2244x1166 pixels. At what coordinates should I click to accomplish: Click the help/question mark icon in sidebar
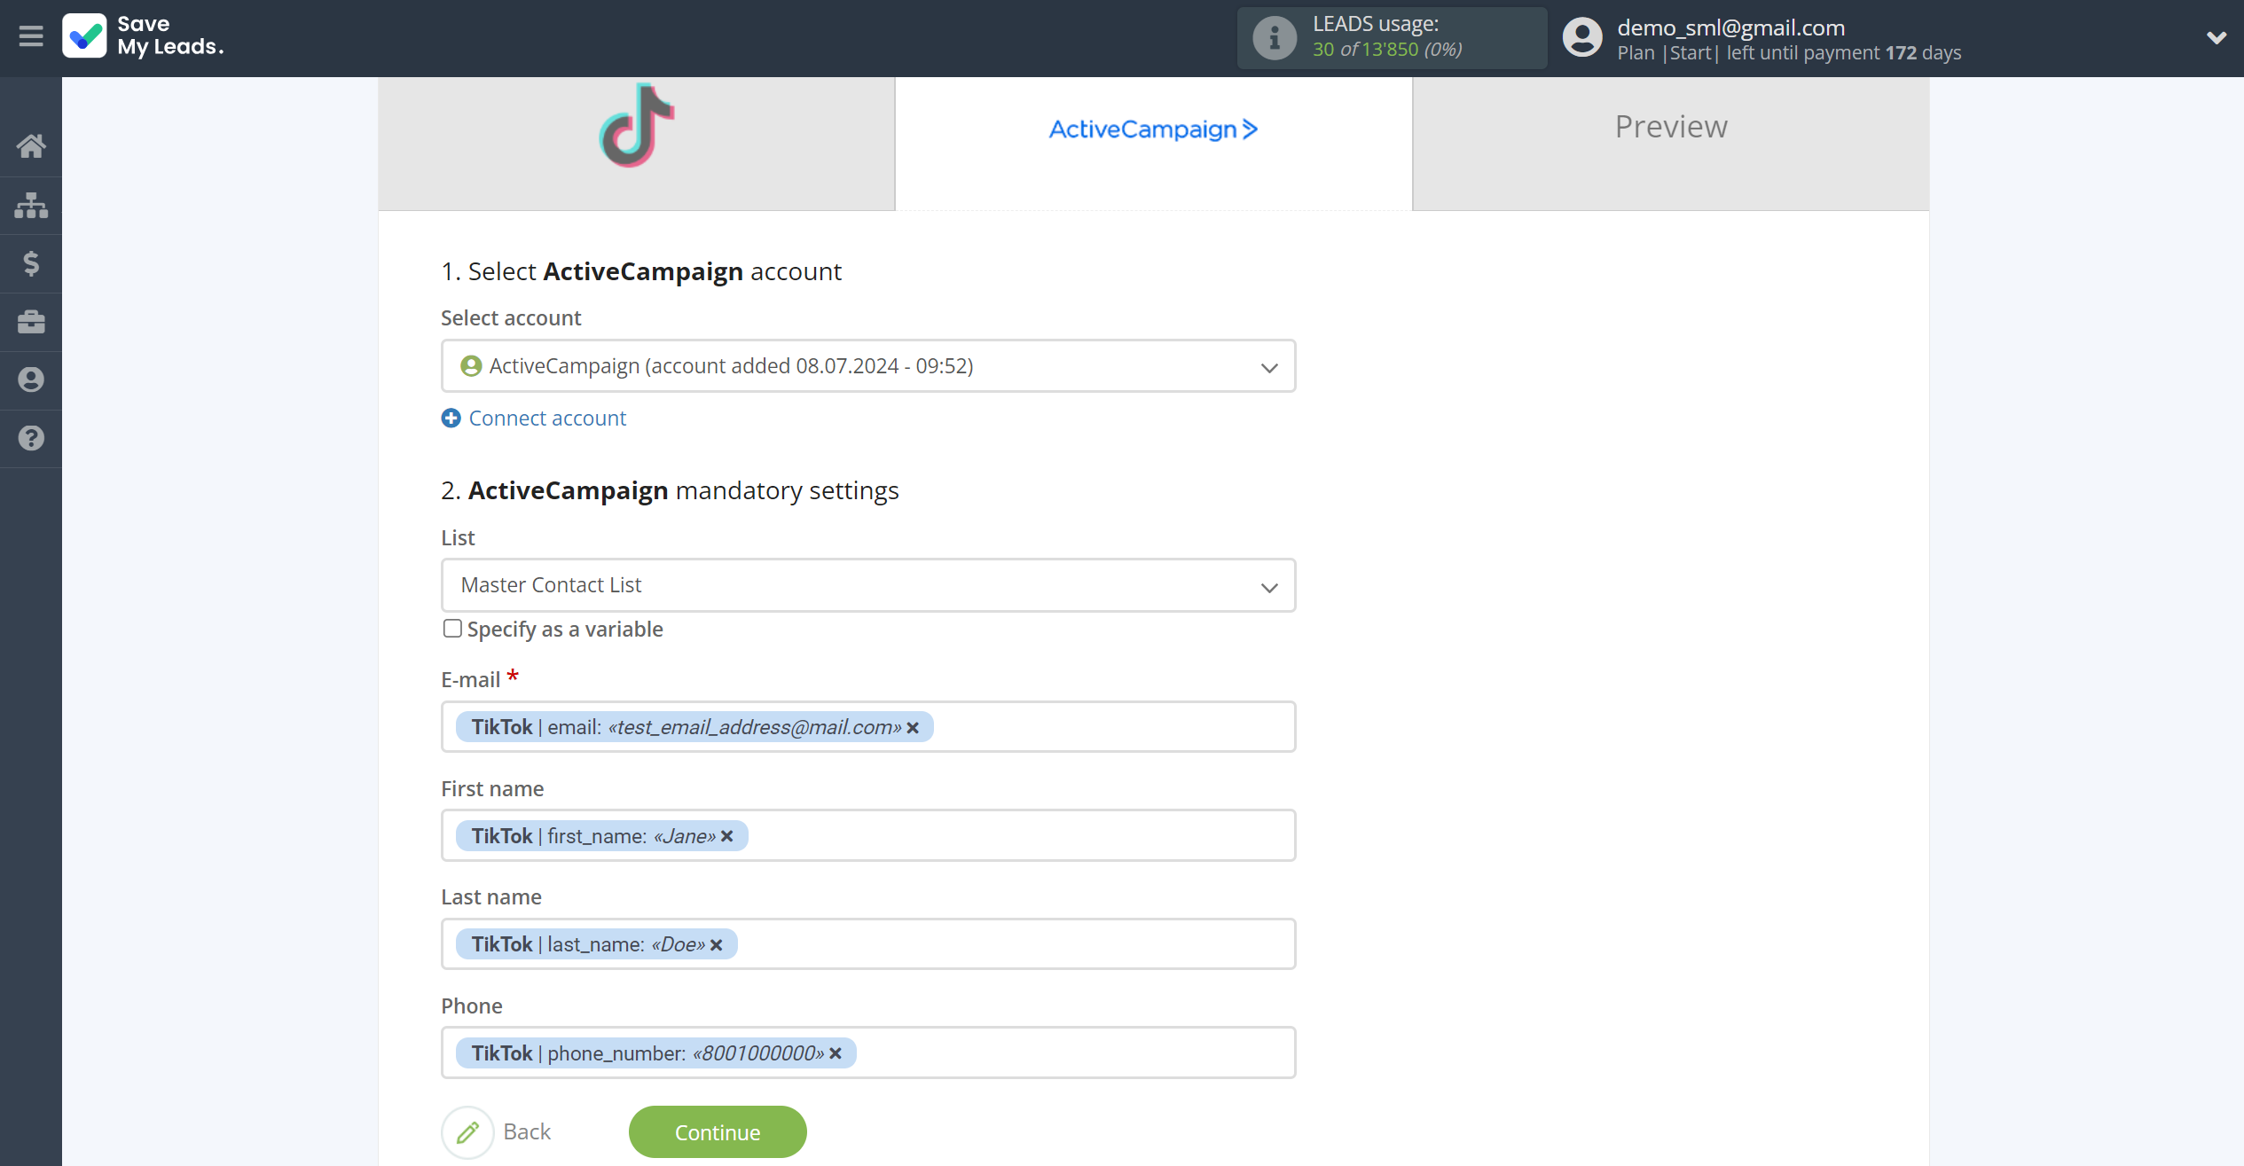click(31, 438)
